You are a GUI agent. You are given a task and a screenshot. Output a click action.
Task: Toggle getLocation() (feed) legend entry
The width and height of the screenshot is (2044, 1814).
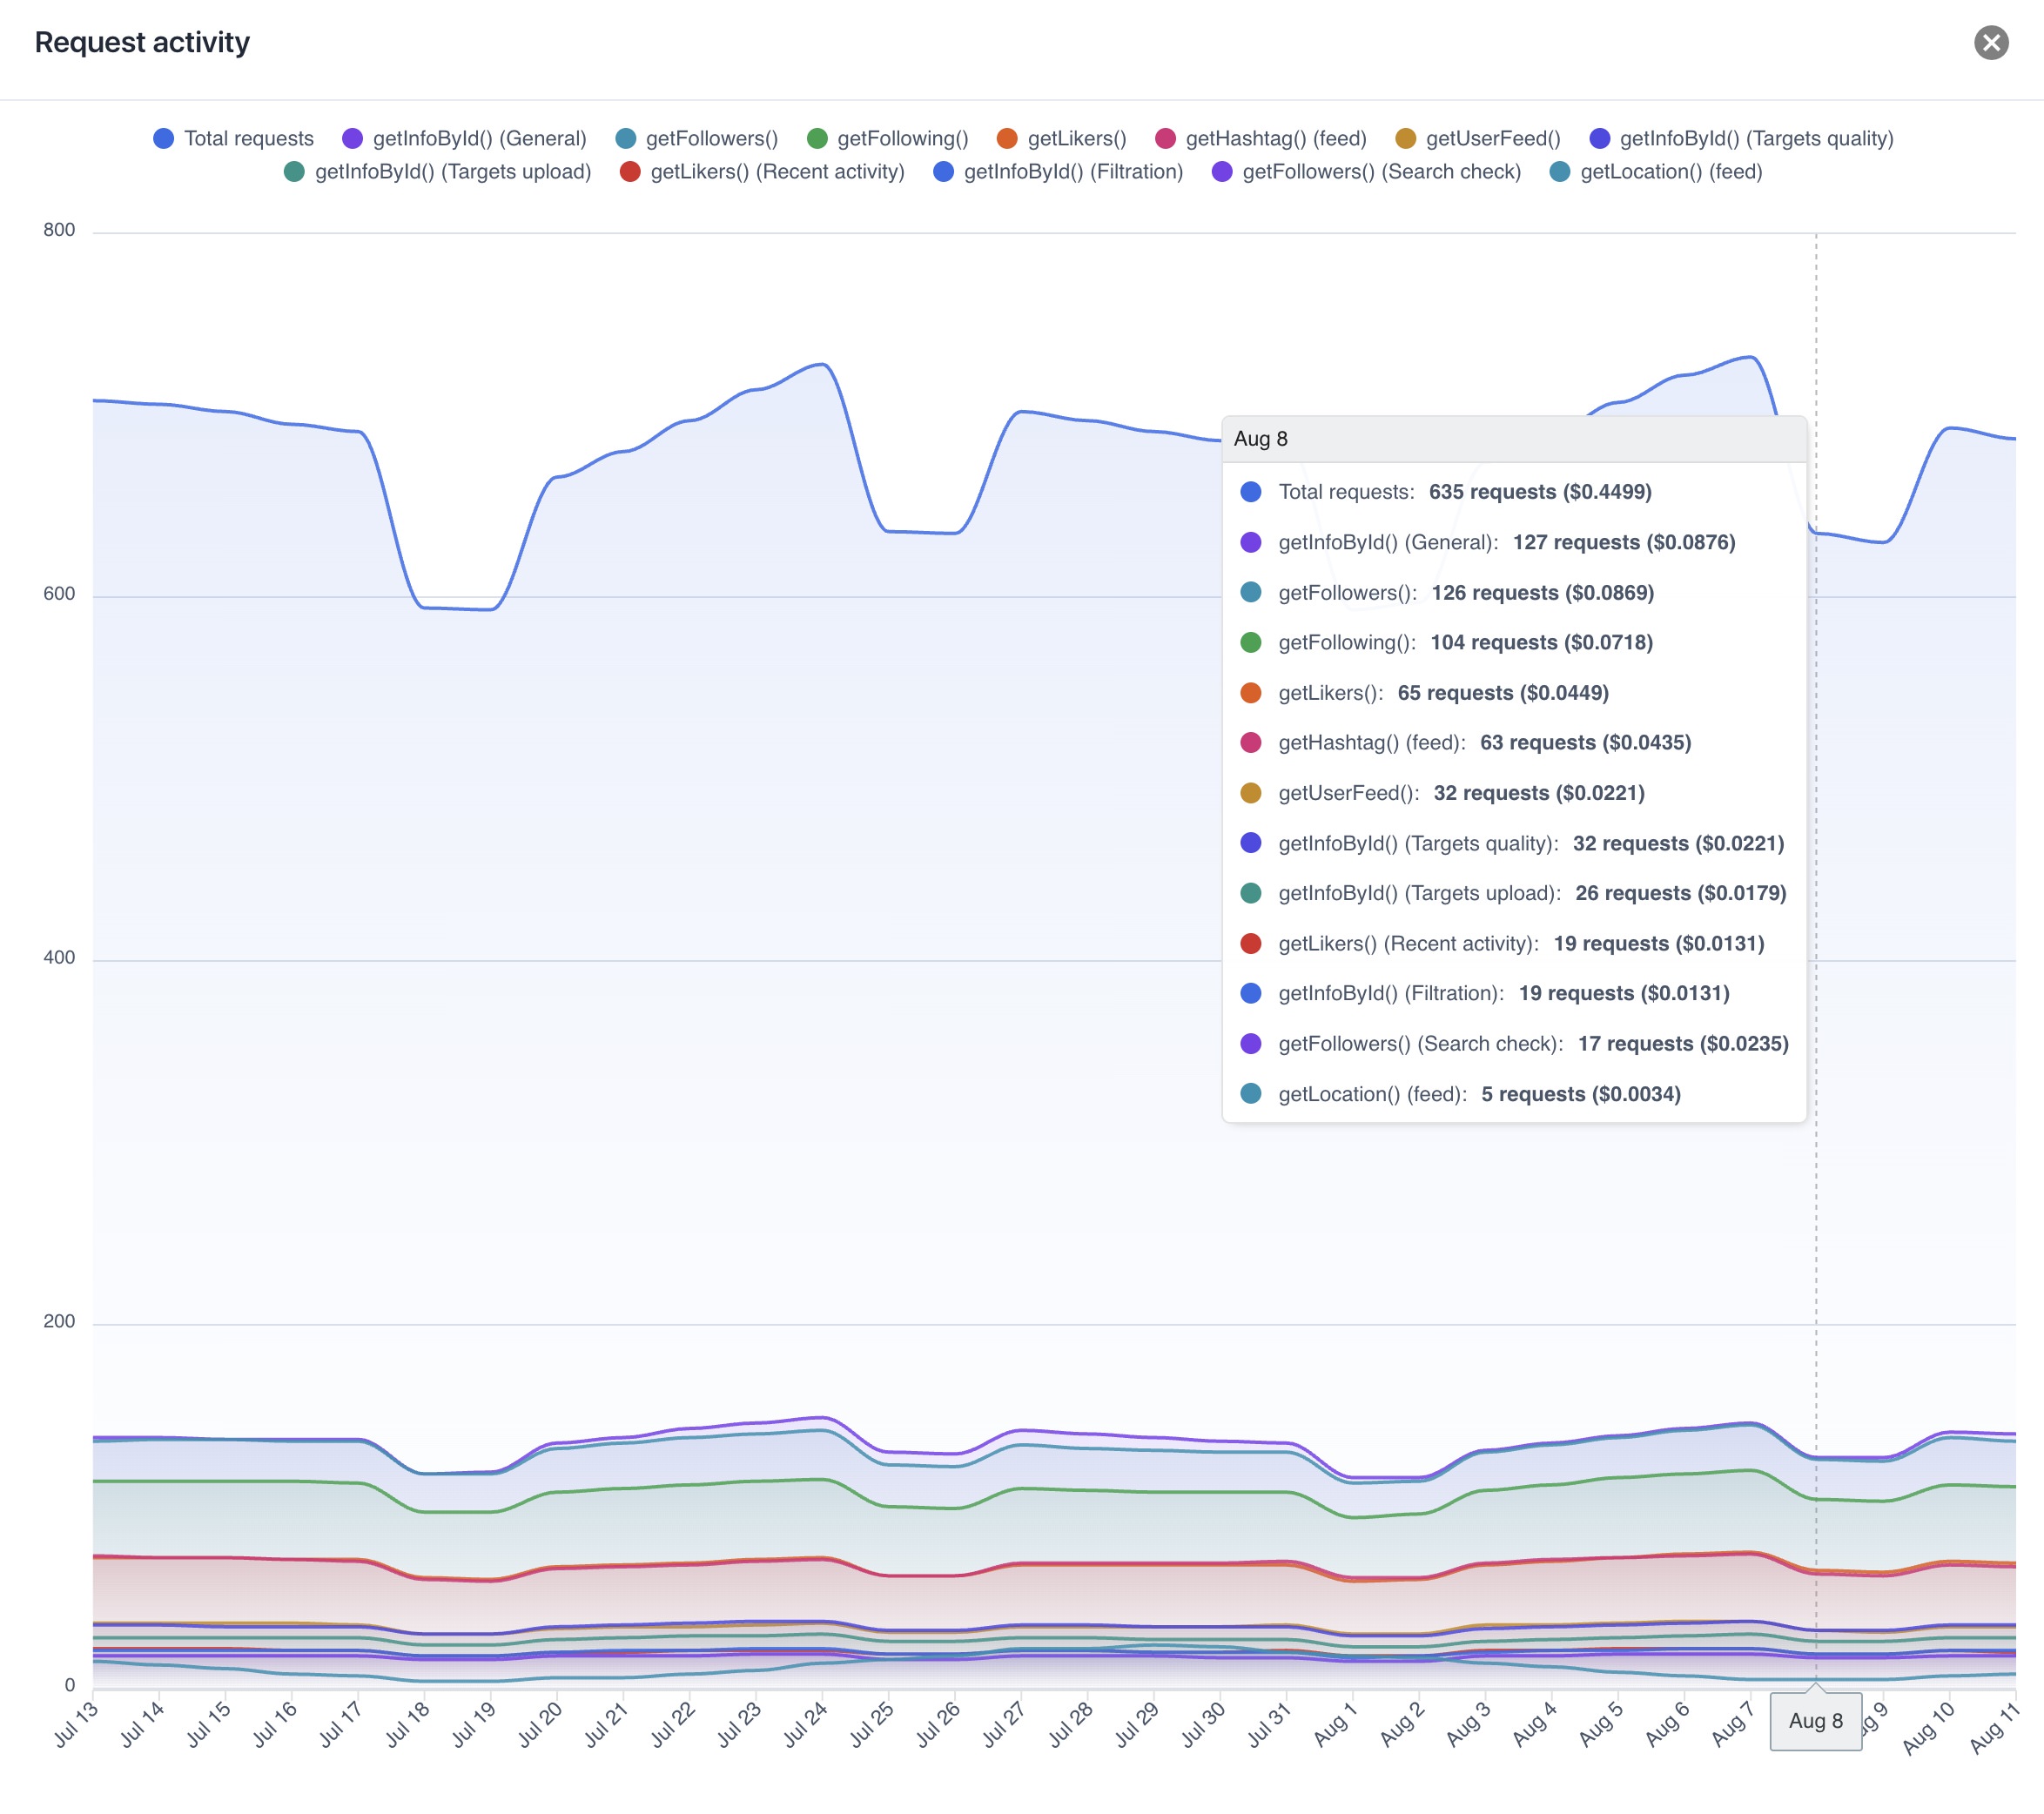tap(1655, 171)
